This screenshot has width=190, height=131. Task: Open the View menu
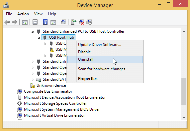(x=38, y=14)
